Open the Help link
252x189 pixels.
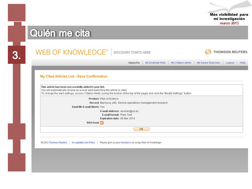point(243,63)
